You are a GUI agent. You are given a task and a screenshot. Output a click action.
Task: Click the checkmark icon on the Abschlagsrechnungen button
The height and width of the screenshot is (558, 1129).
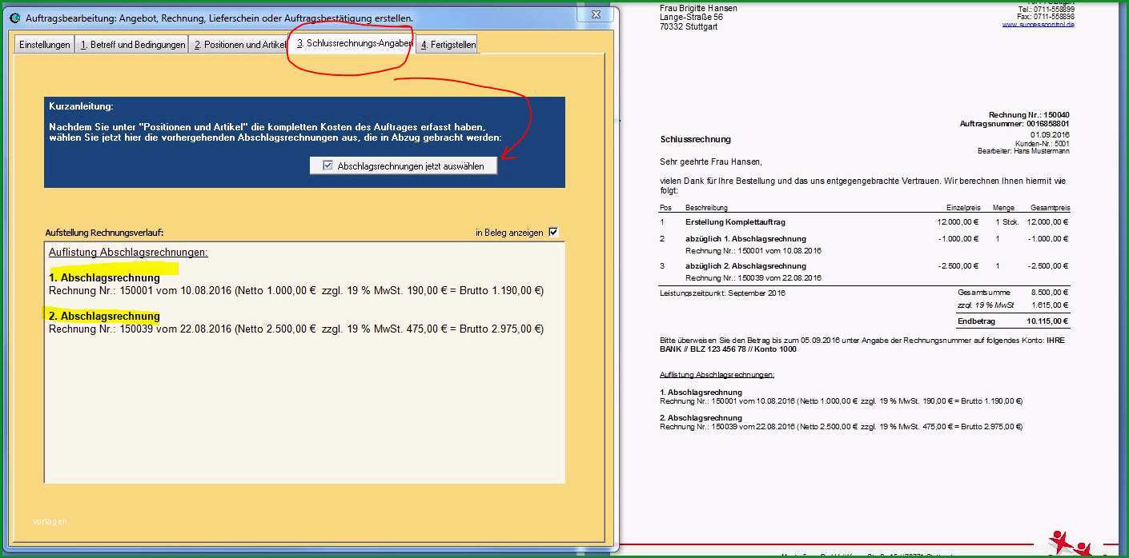(327, 165)
